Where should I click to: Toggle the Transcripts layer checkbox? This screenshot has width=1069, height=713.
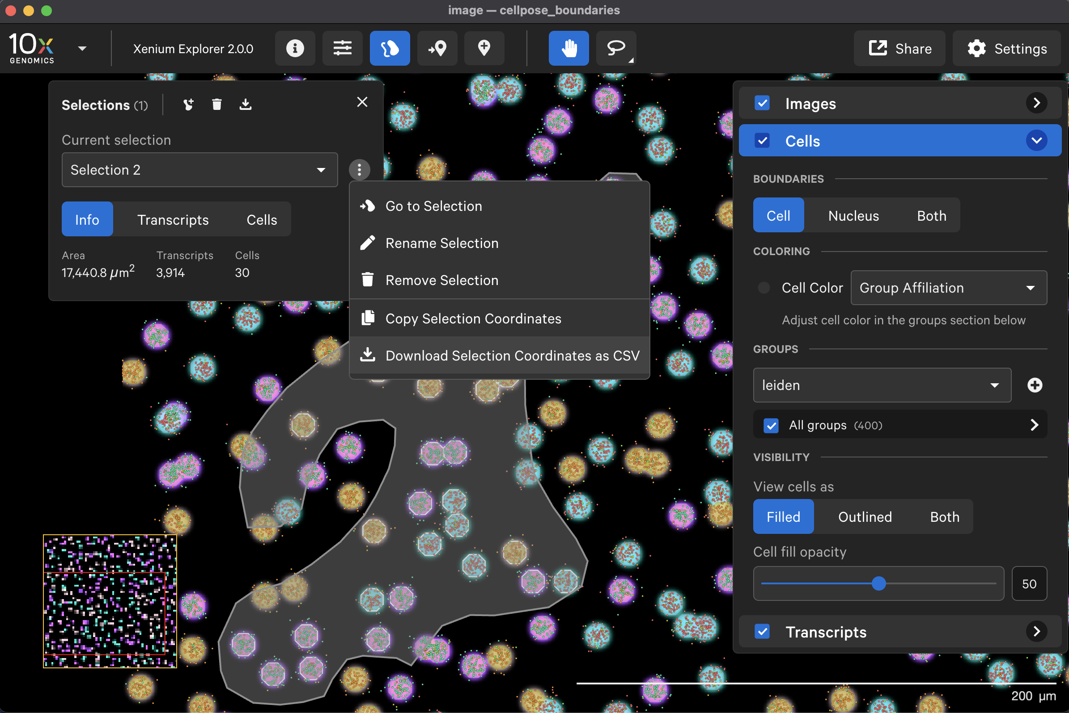(762, 632)
